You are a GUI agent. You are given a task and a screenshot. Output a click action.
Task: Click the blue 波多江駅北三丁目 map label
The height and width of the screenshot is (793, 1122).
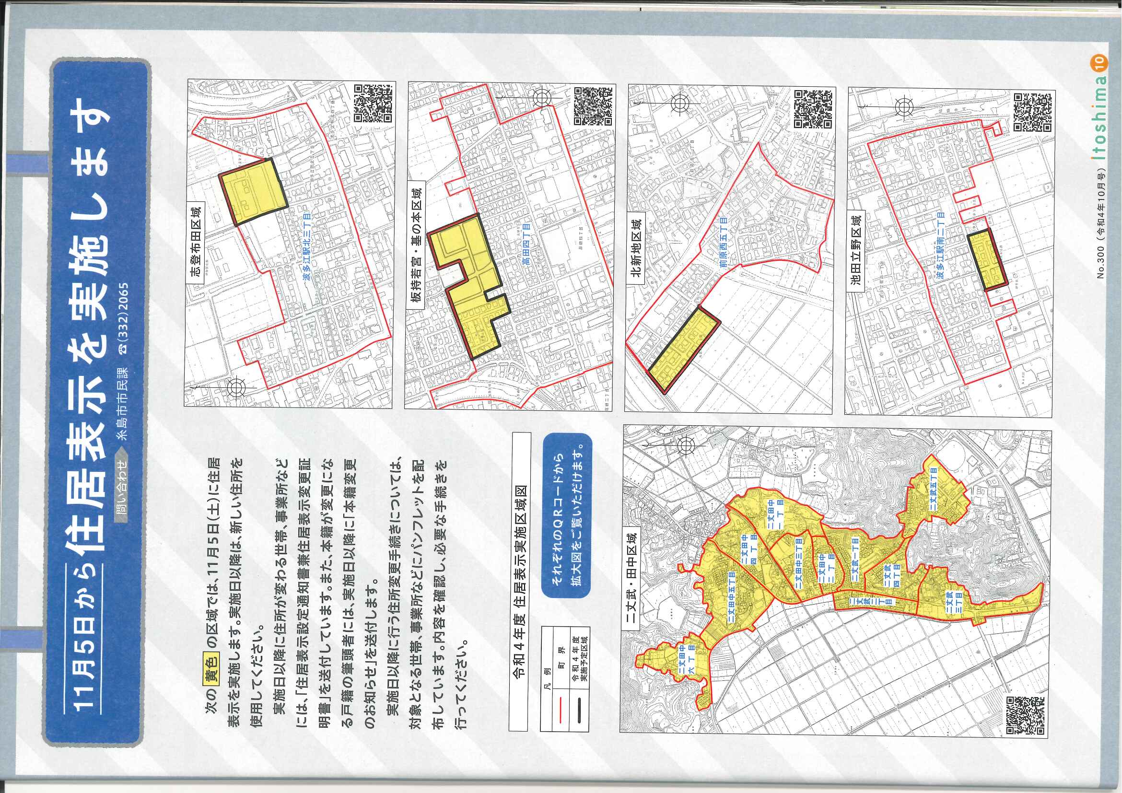click(307, 246)
